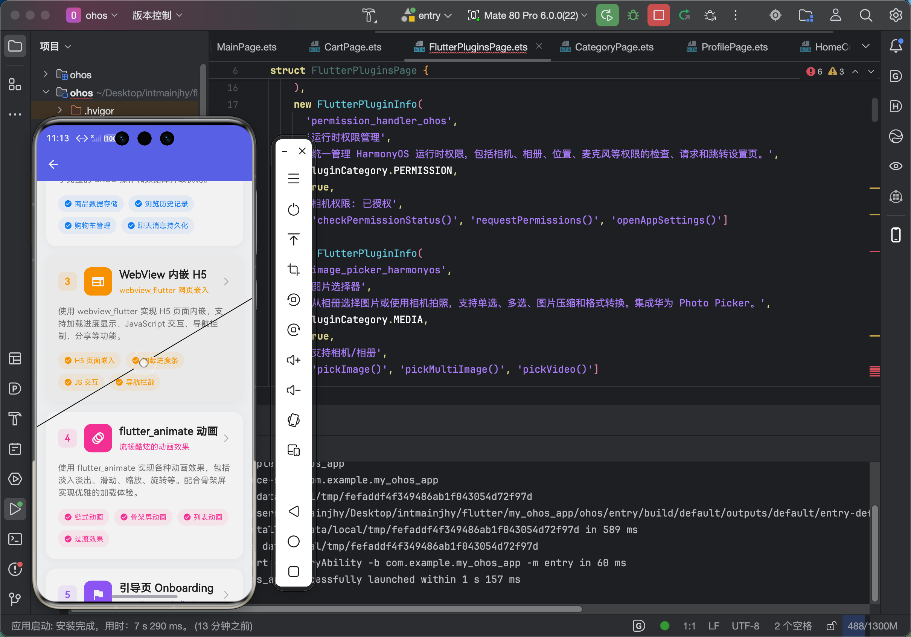Open the more actions vertical dots
Image resolution: width=911 pixels, height=637 pixels.
tap(735, 15)
